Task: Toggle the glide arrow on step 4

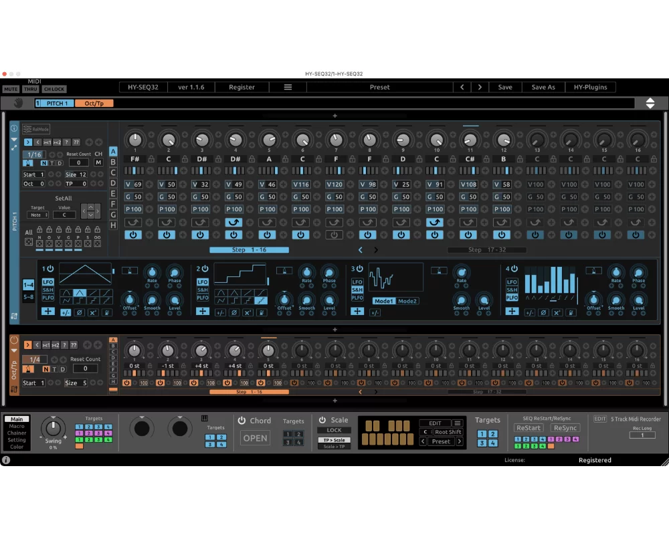Action: [x=233, y=222]
